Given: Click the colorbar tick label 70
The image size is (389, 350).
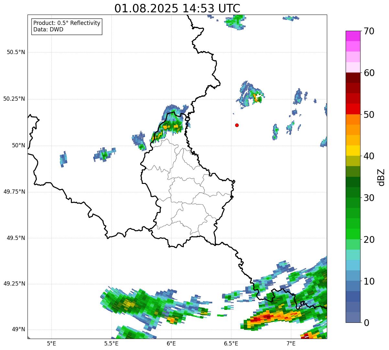Looking at the screenshot, I should [369, 31].
